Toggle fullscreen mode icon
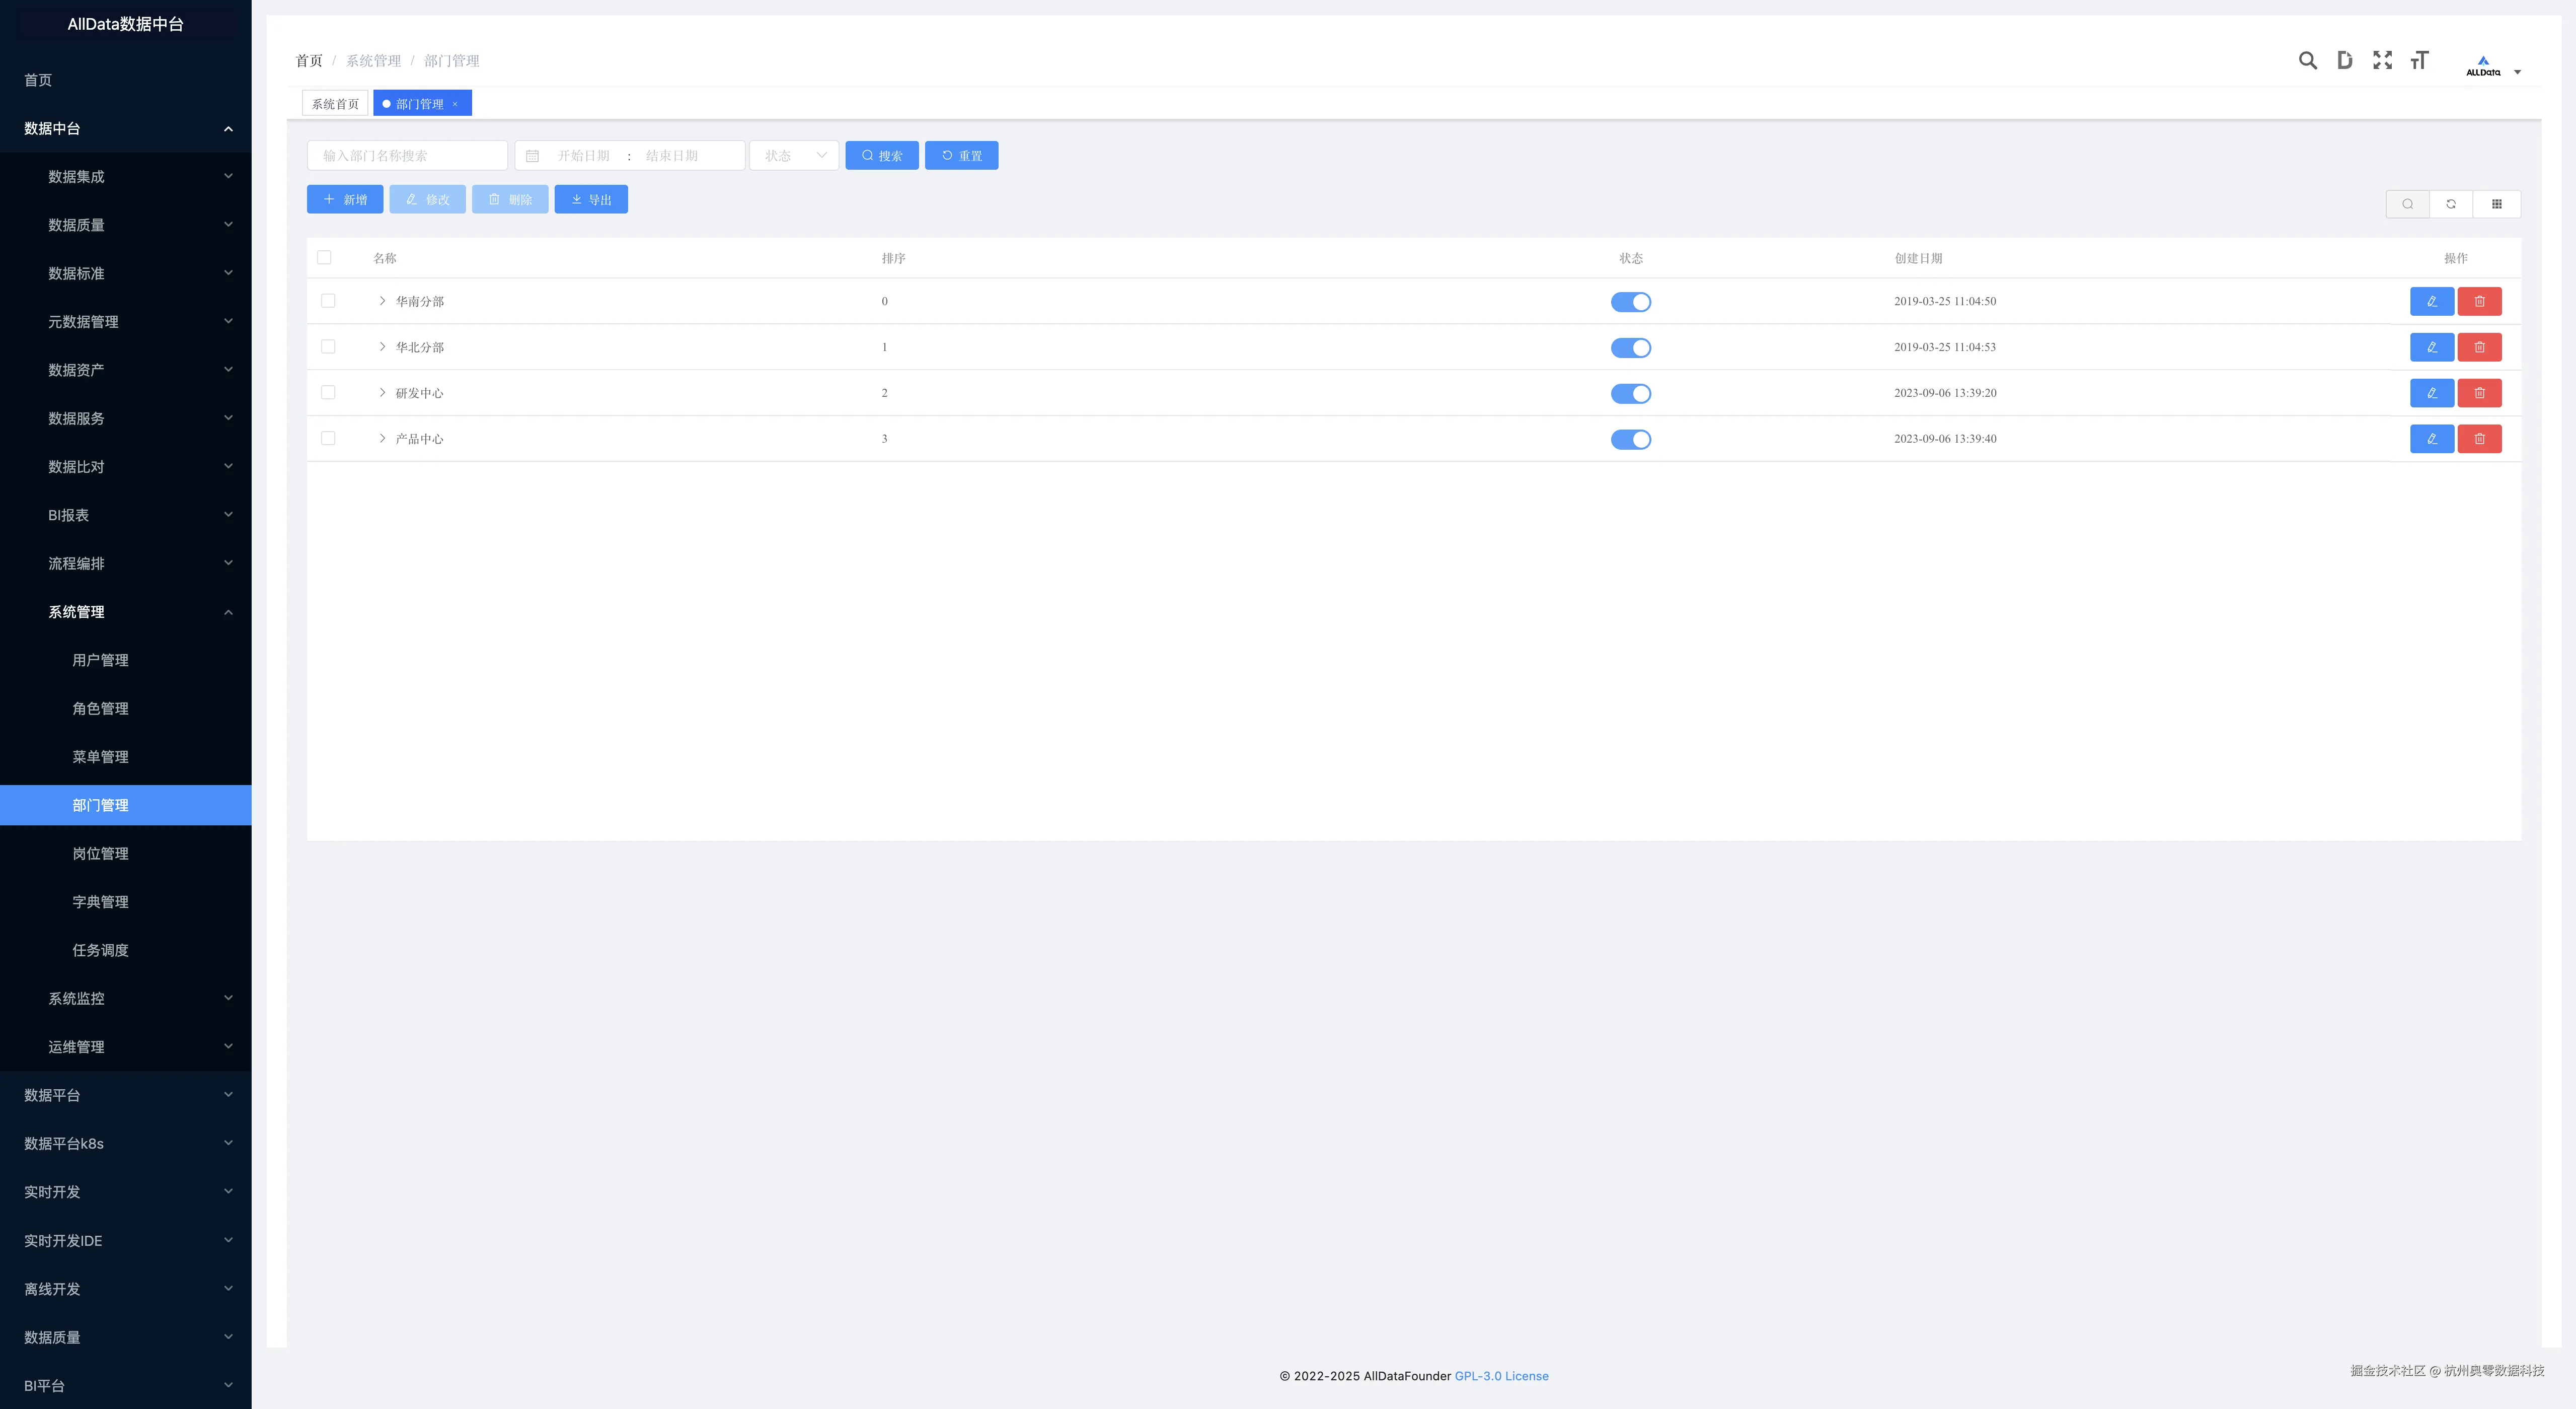Screen dimensions: 2576x1409 (2382, 61)
